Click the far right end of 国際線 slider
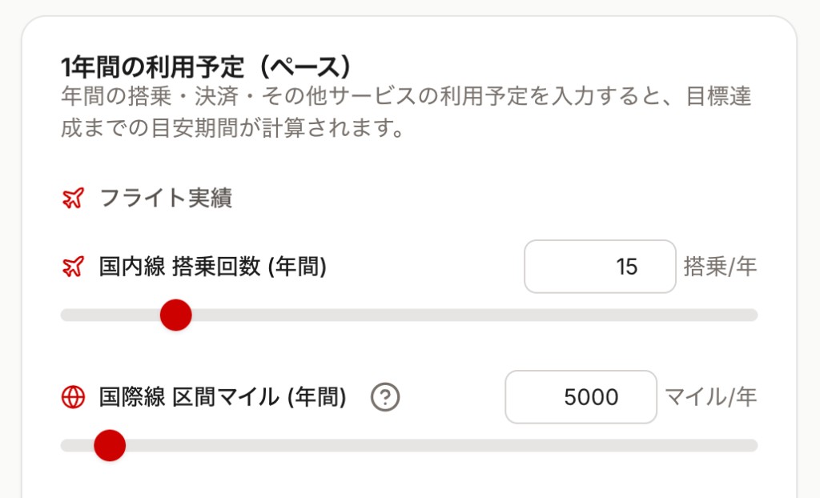Screen dimensions: 820x498 point(751,445)
